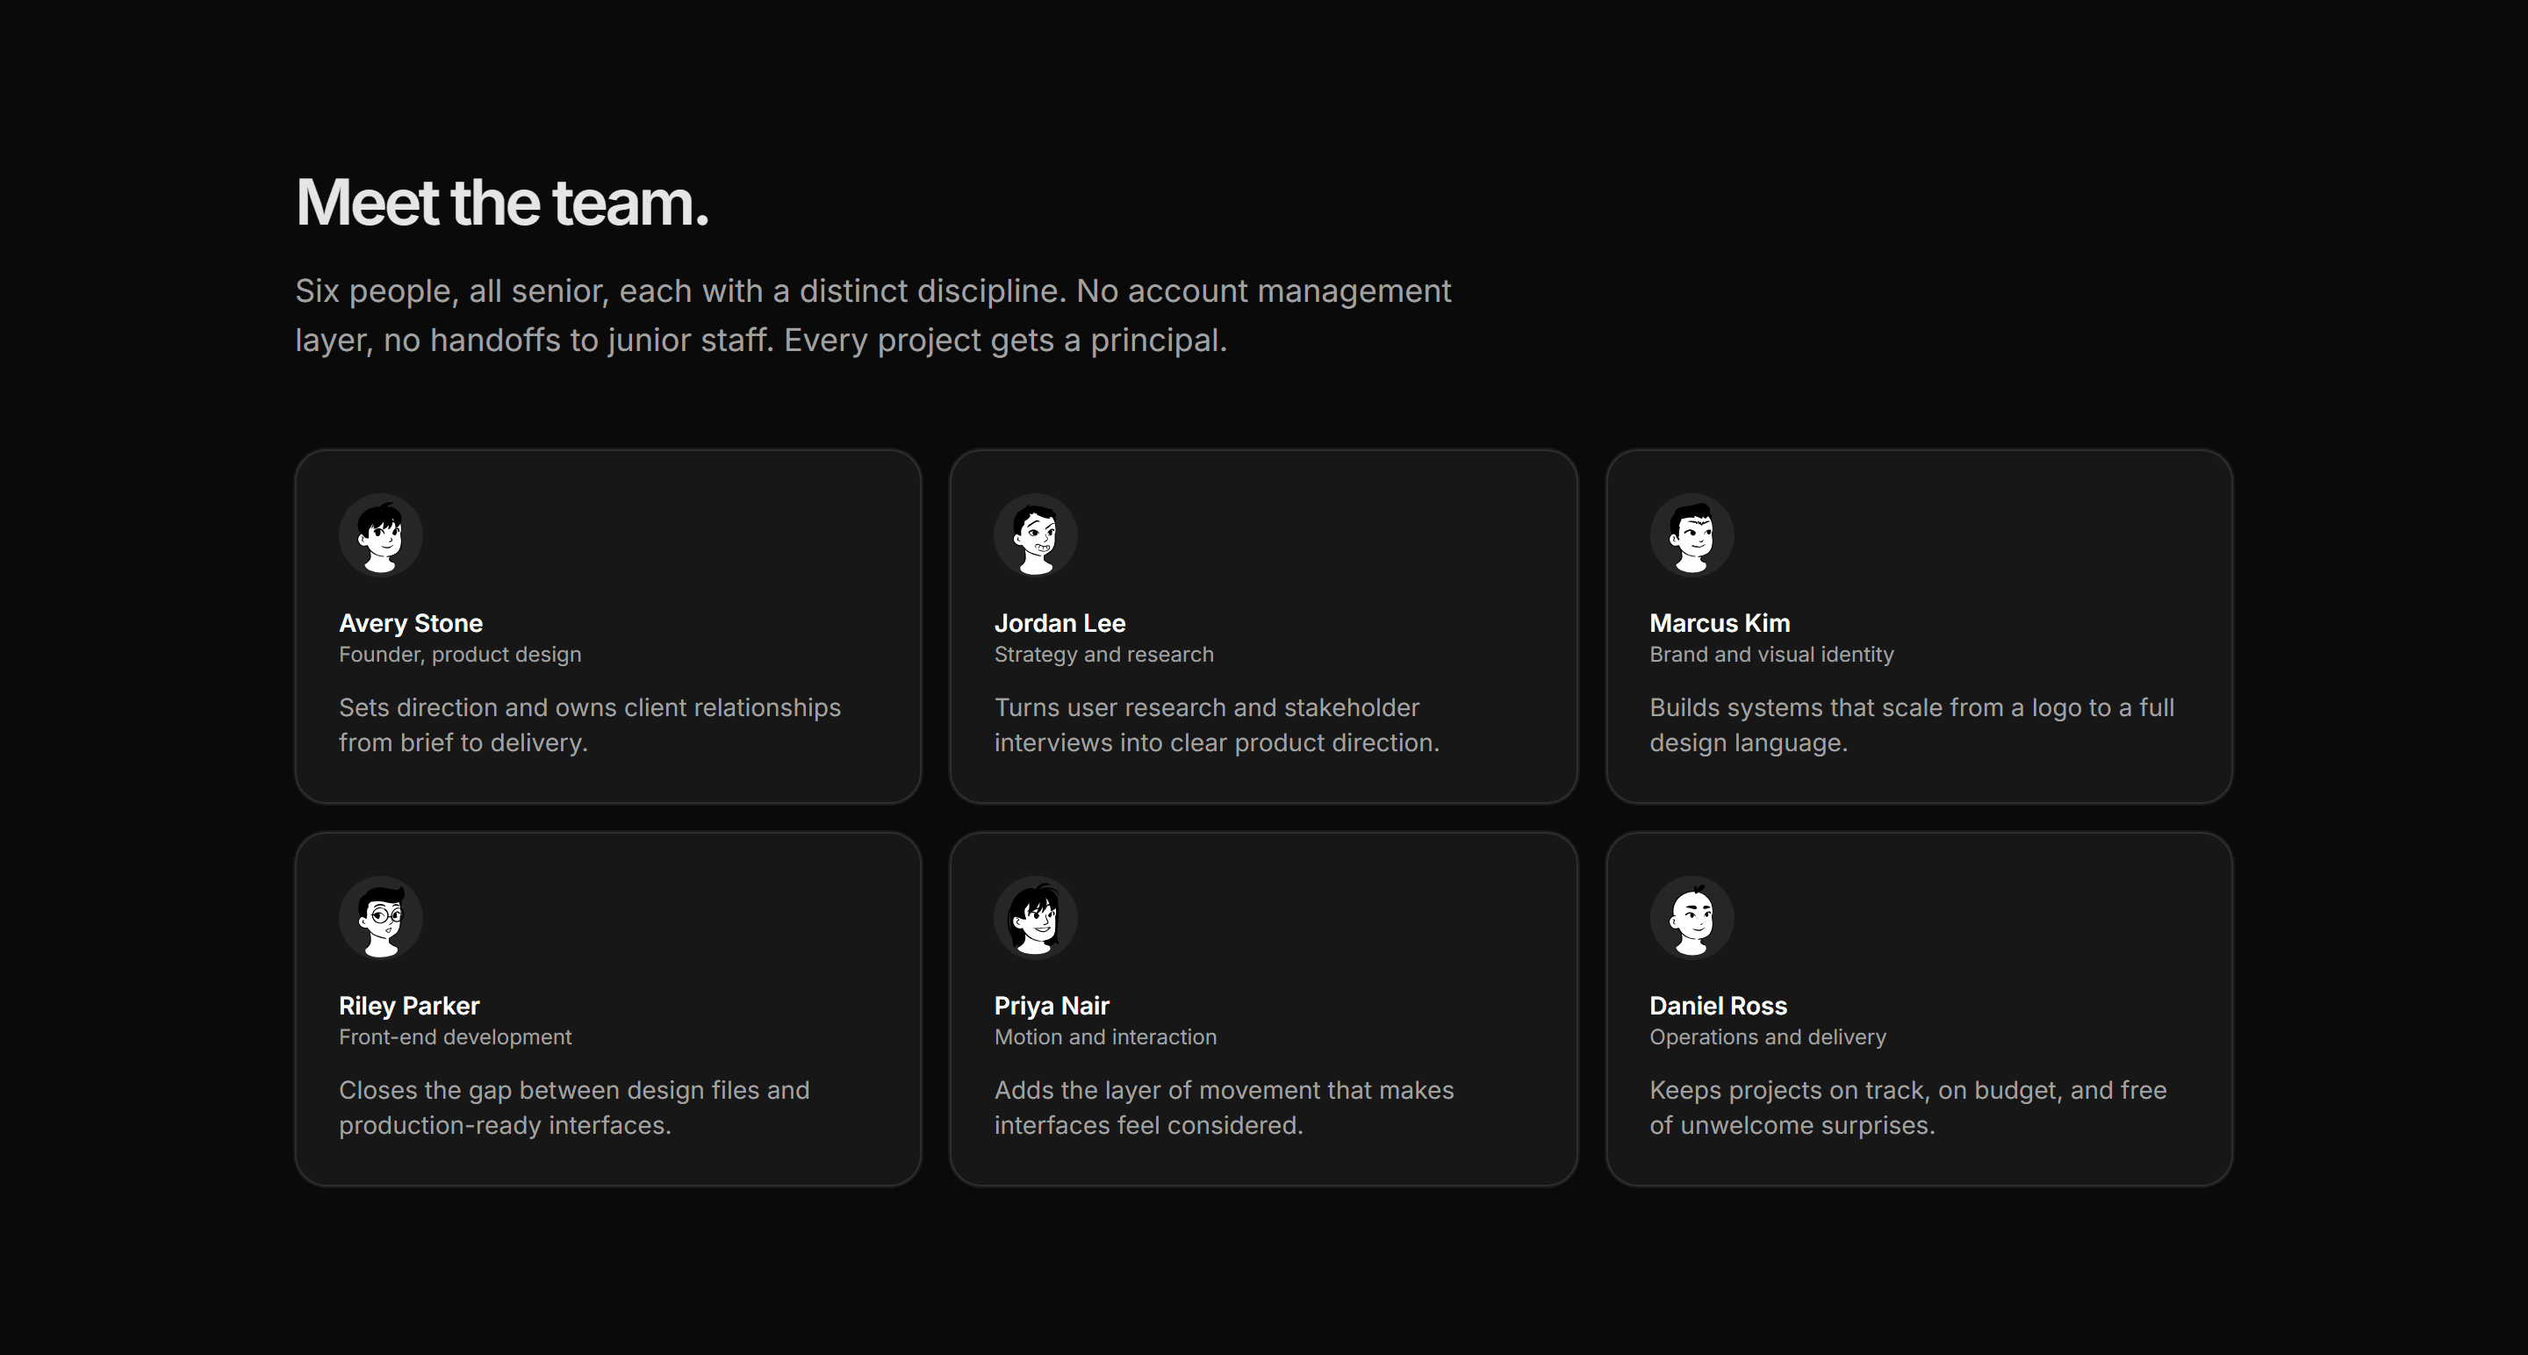
Task: Click the role 'Motion and interaction'
Action: [1105, 1037]
